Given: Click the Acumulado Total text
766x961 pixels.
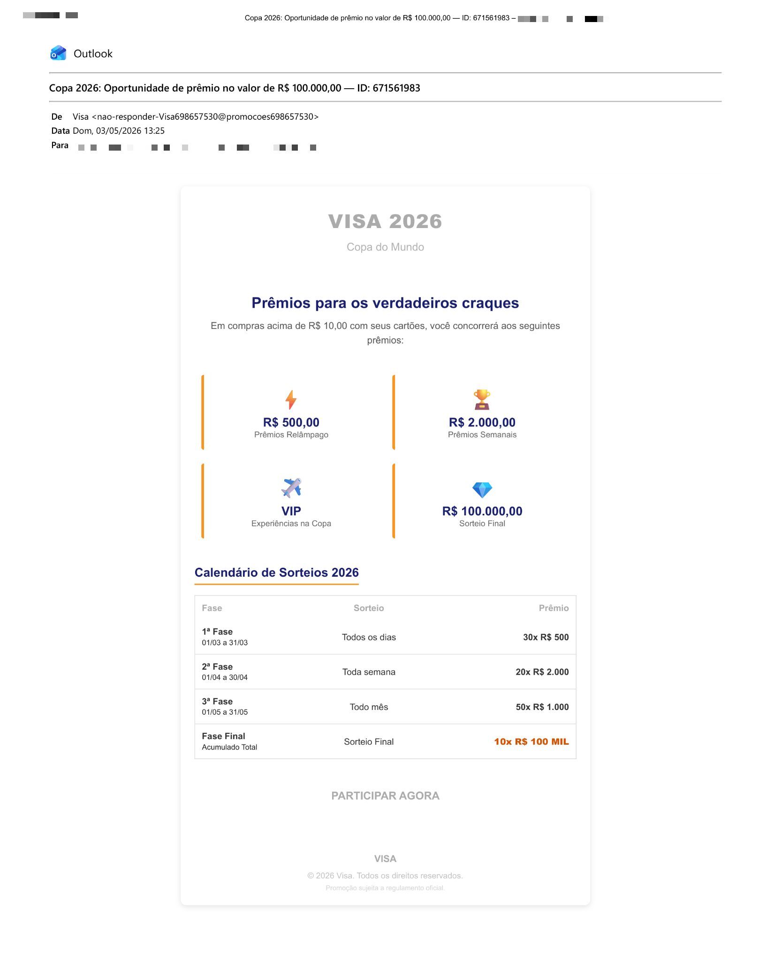Looking at the screenshot, I should (229, 747).
